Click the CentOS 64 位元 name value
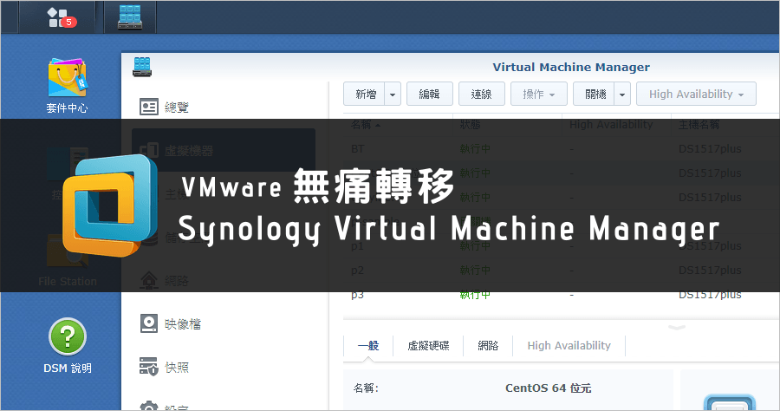Screen dimensions: 780x411 (x=549, y=388)
